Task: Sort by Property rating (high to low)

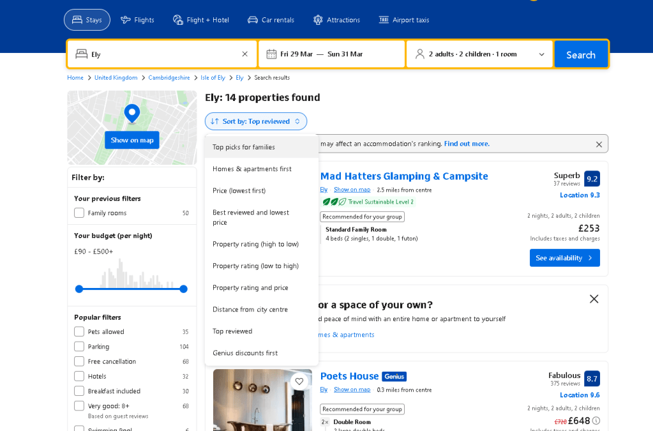Action: tap(262, 244)
